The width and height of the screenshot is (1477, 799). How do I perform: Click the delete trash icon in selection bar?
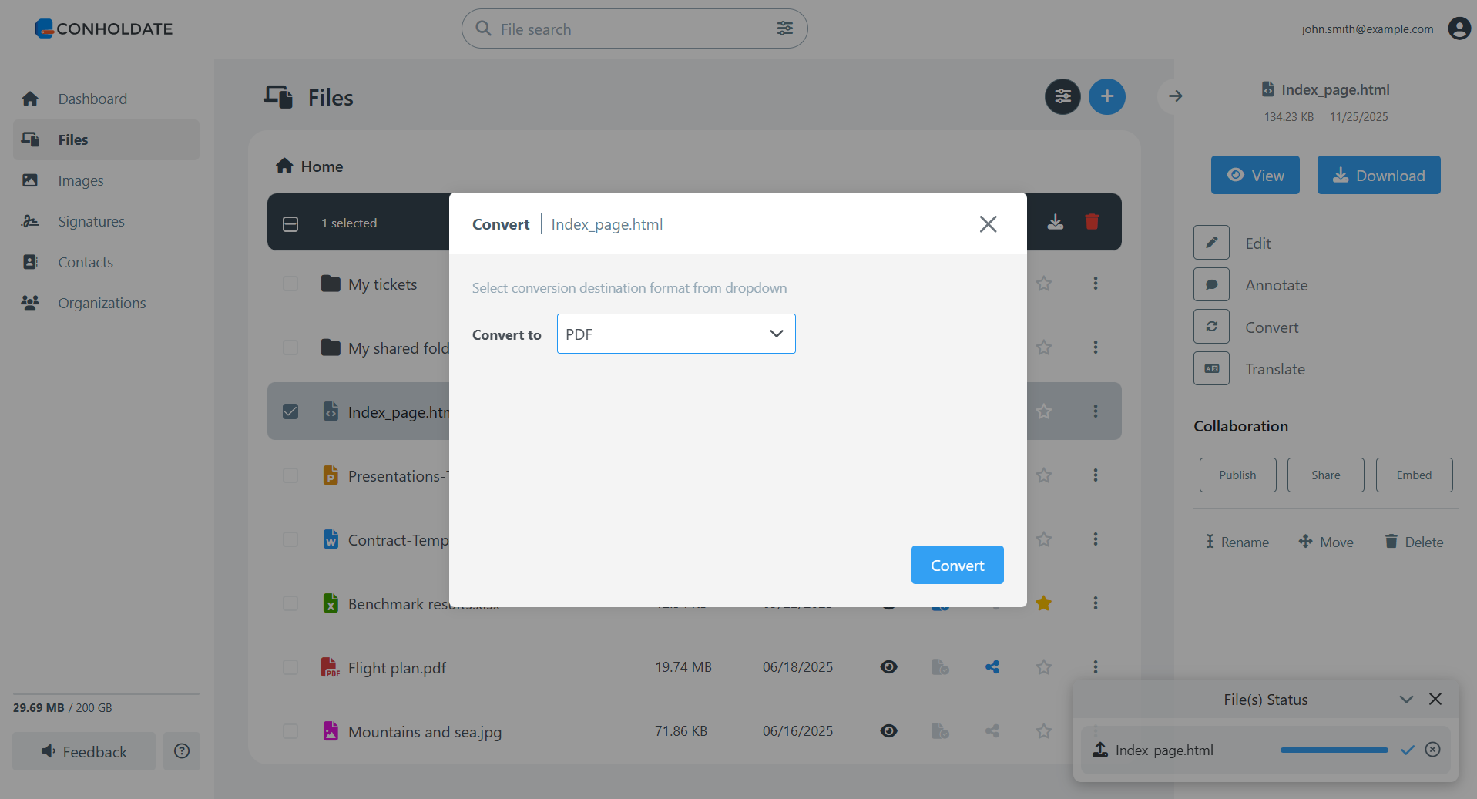pyautogui.click(x=1092, y=222)
